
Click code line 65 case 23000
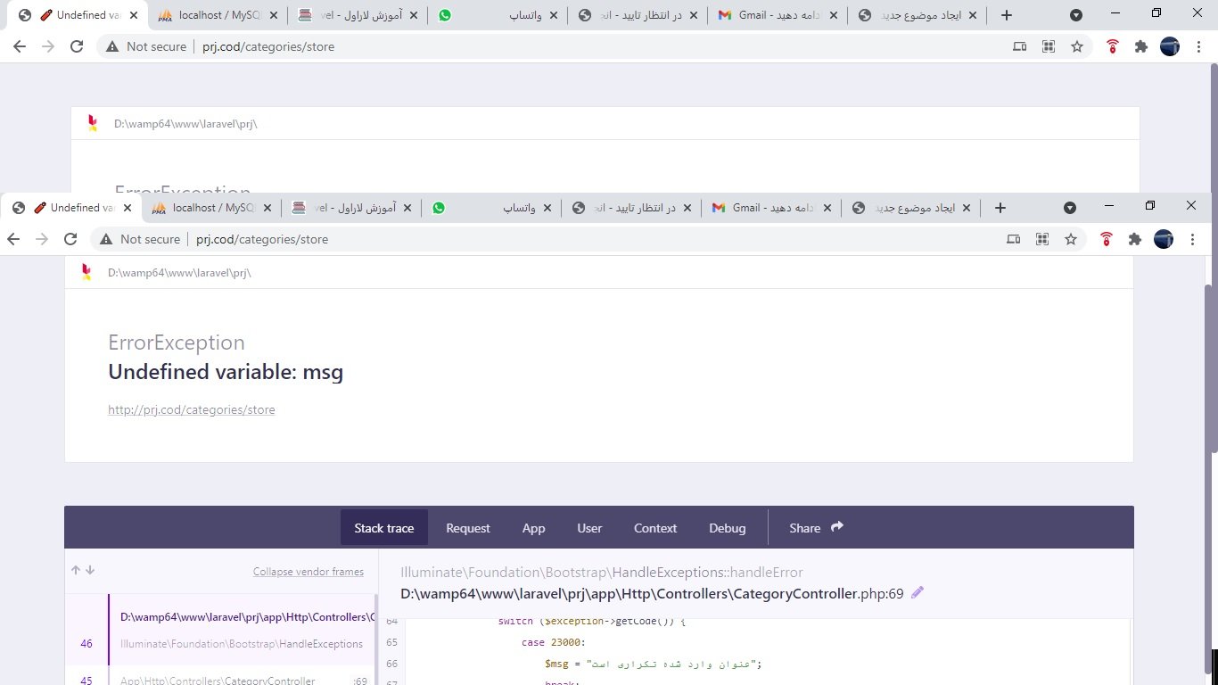(x=553, y=642)
